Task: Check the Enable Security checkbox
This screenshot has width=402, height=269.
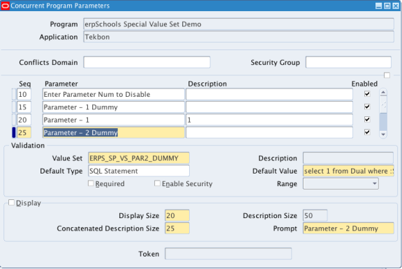Action: [x=157, y=183]
